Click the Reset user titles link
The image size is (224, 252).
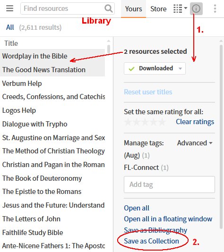click(x=148, y=92)
